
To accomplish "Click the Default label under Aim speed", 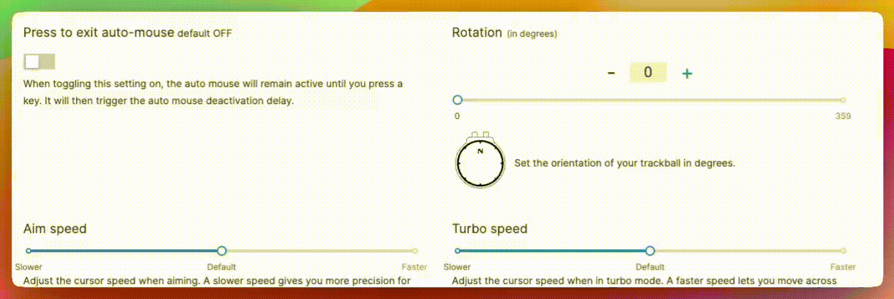I will [221, 267].
